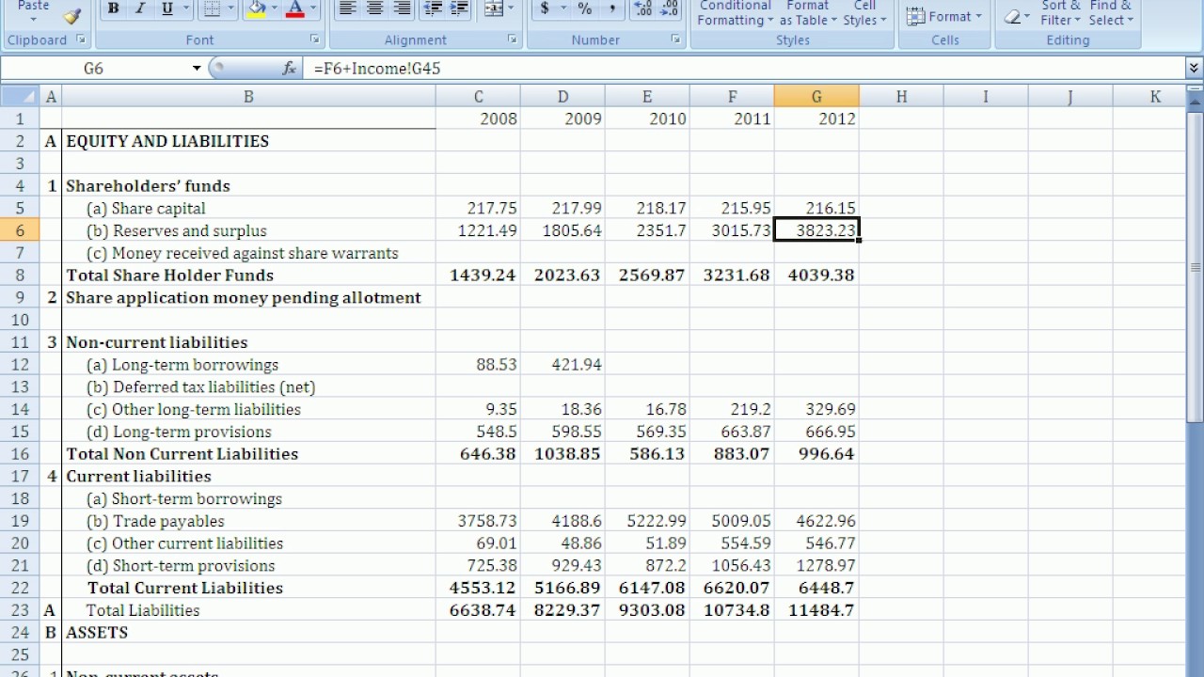Click the Format Painter brush icon

point(72,14)
